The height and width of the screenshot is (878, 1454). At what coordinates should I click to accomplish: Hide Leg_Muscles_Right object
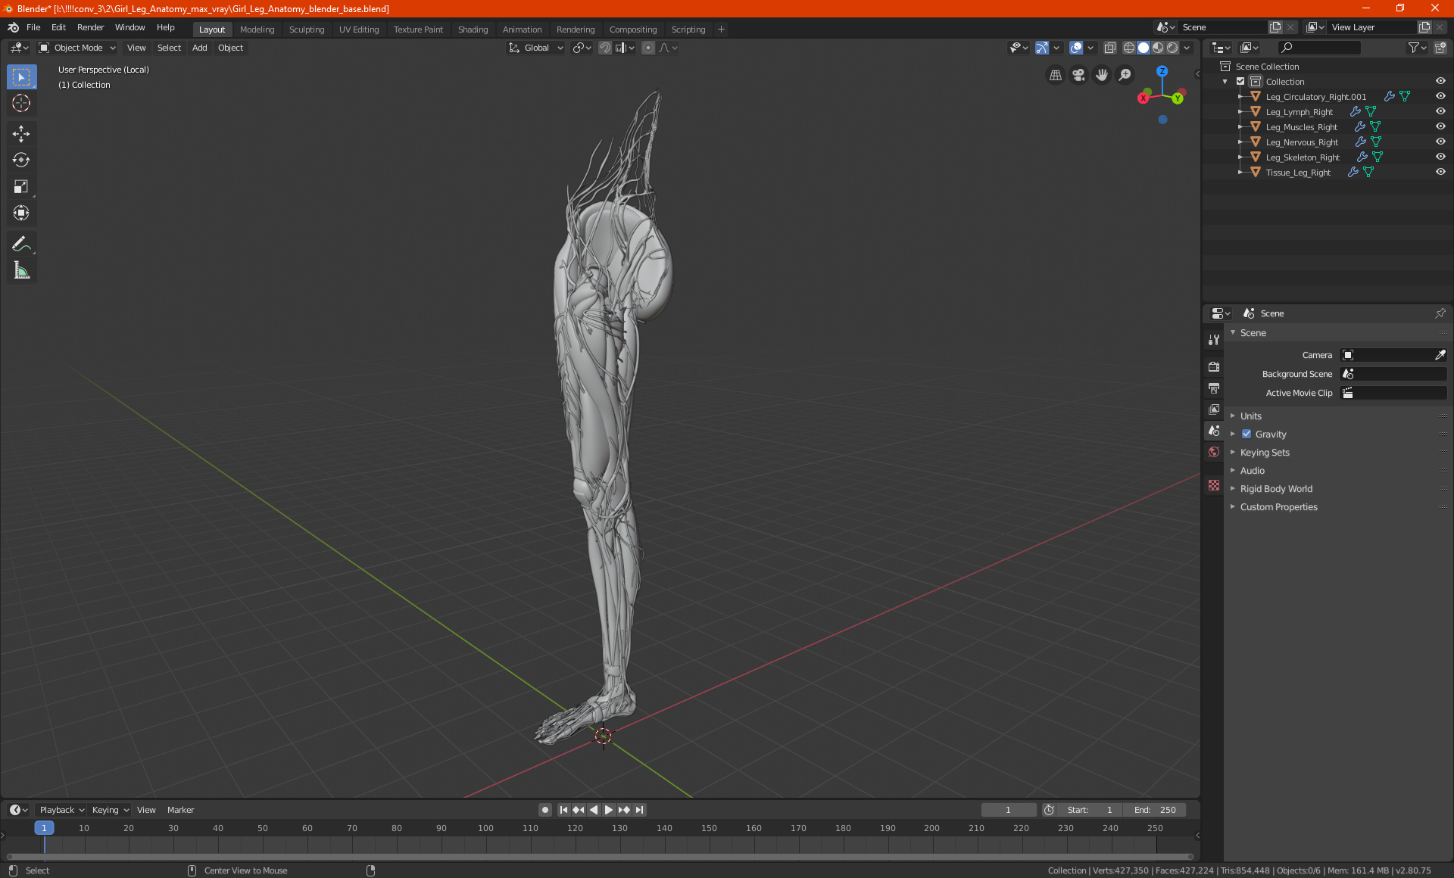[1440, 127]
